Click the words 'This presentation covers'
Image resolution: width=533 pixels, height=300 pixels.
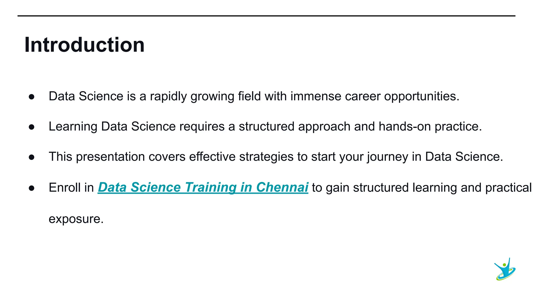point(117,157)
